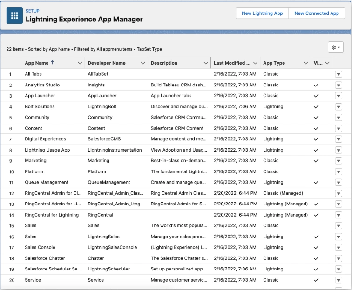Sort by App Type column header
Image resolution: width=352 pixels, height=290 pixels.
coord(274,63)
